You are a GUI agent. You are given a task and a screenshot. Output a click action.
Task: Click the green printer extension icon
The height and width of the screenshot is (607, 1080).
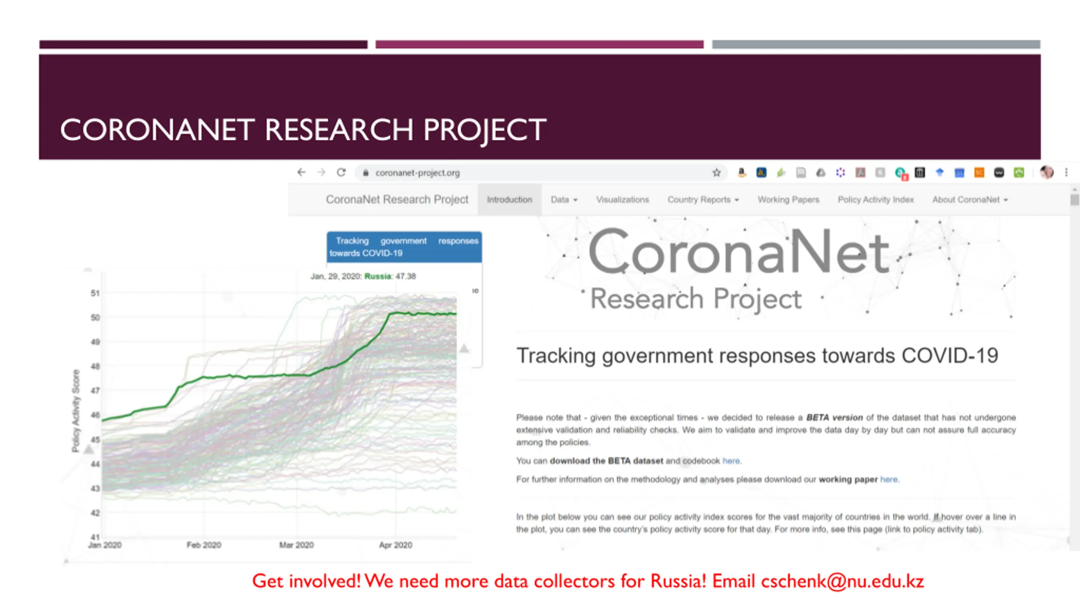pyautogui.click(x=1019, y=172)
